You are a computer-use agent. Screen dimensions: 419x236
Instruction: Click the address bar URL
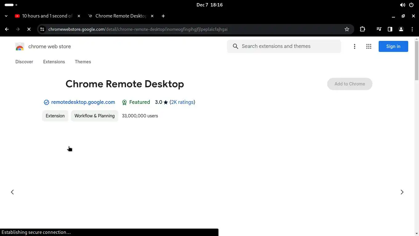pos(138,29)
